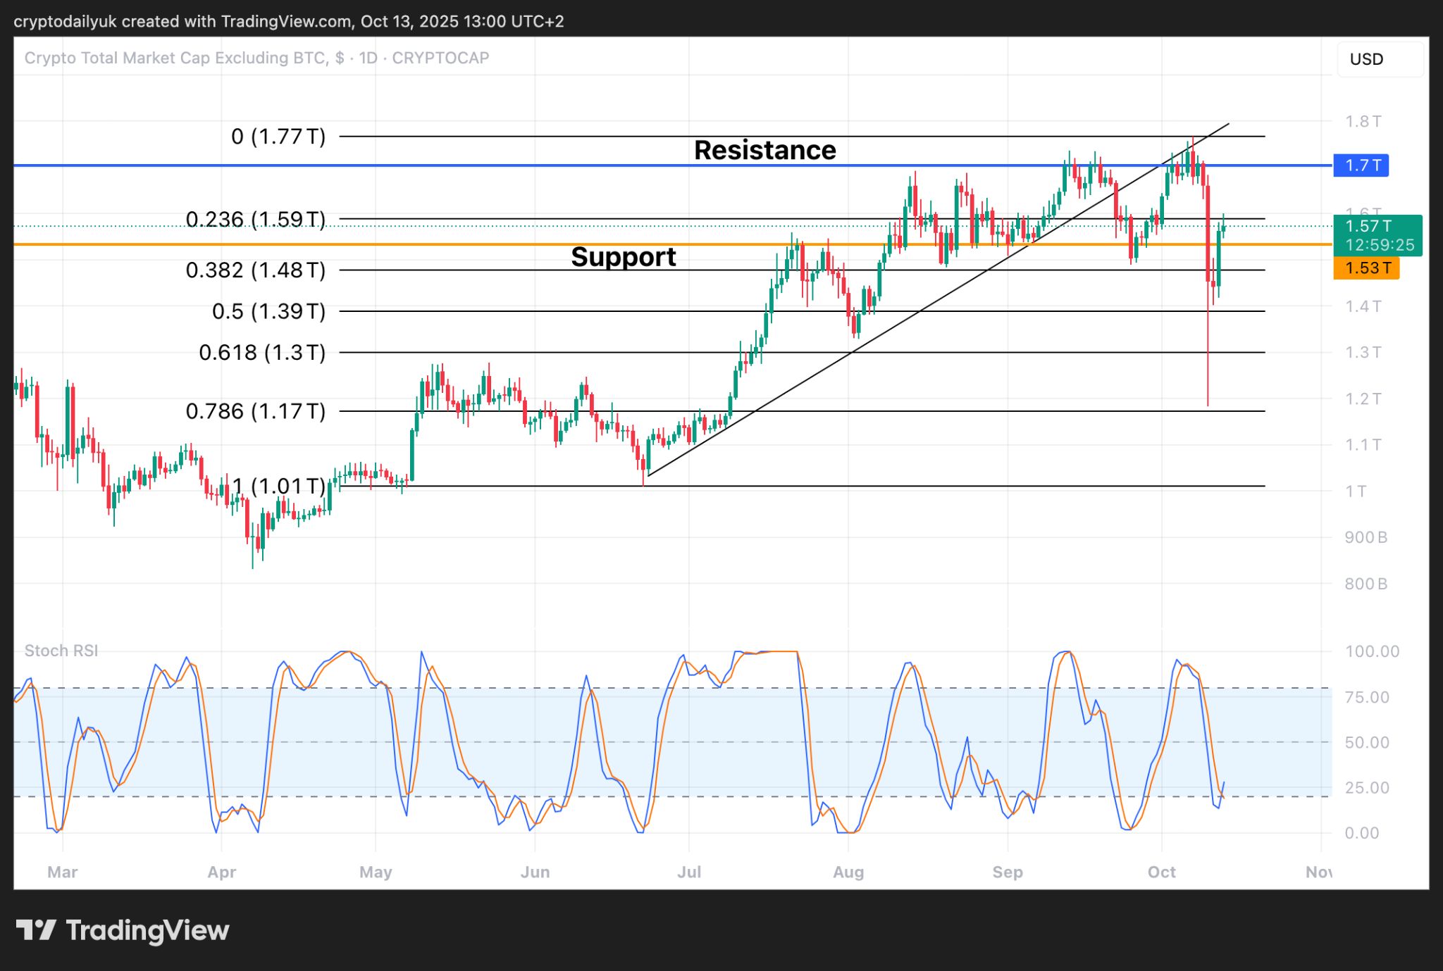This screenshot has width=1443, height=971.
Task: Click the Jul label on time axis
Action: 688,872
